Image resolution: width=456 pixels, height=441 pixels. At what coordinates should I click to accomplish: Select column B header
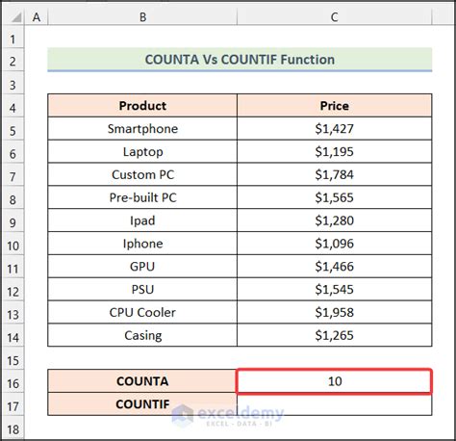[142, 17]
